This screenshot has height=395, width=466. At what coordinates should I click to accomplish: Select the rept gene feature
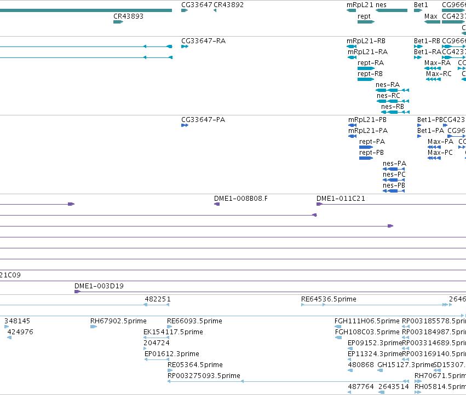366,22
